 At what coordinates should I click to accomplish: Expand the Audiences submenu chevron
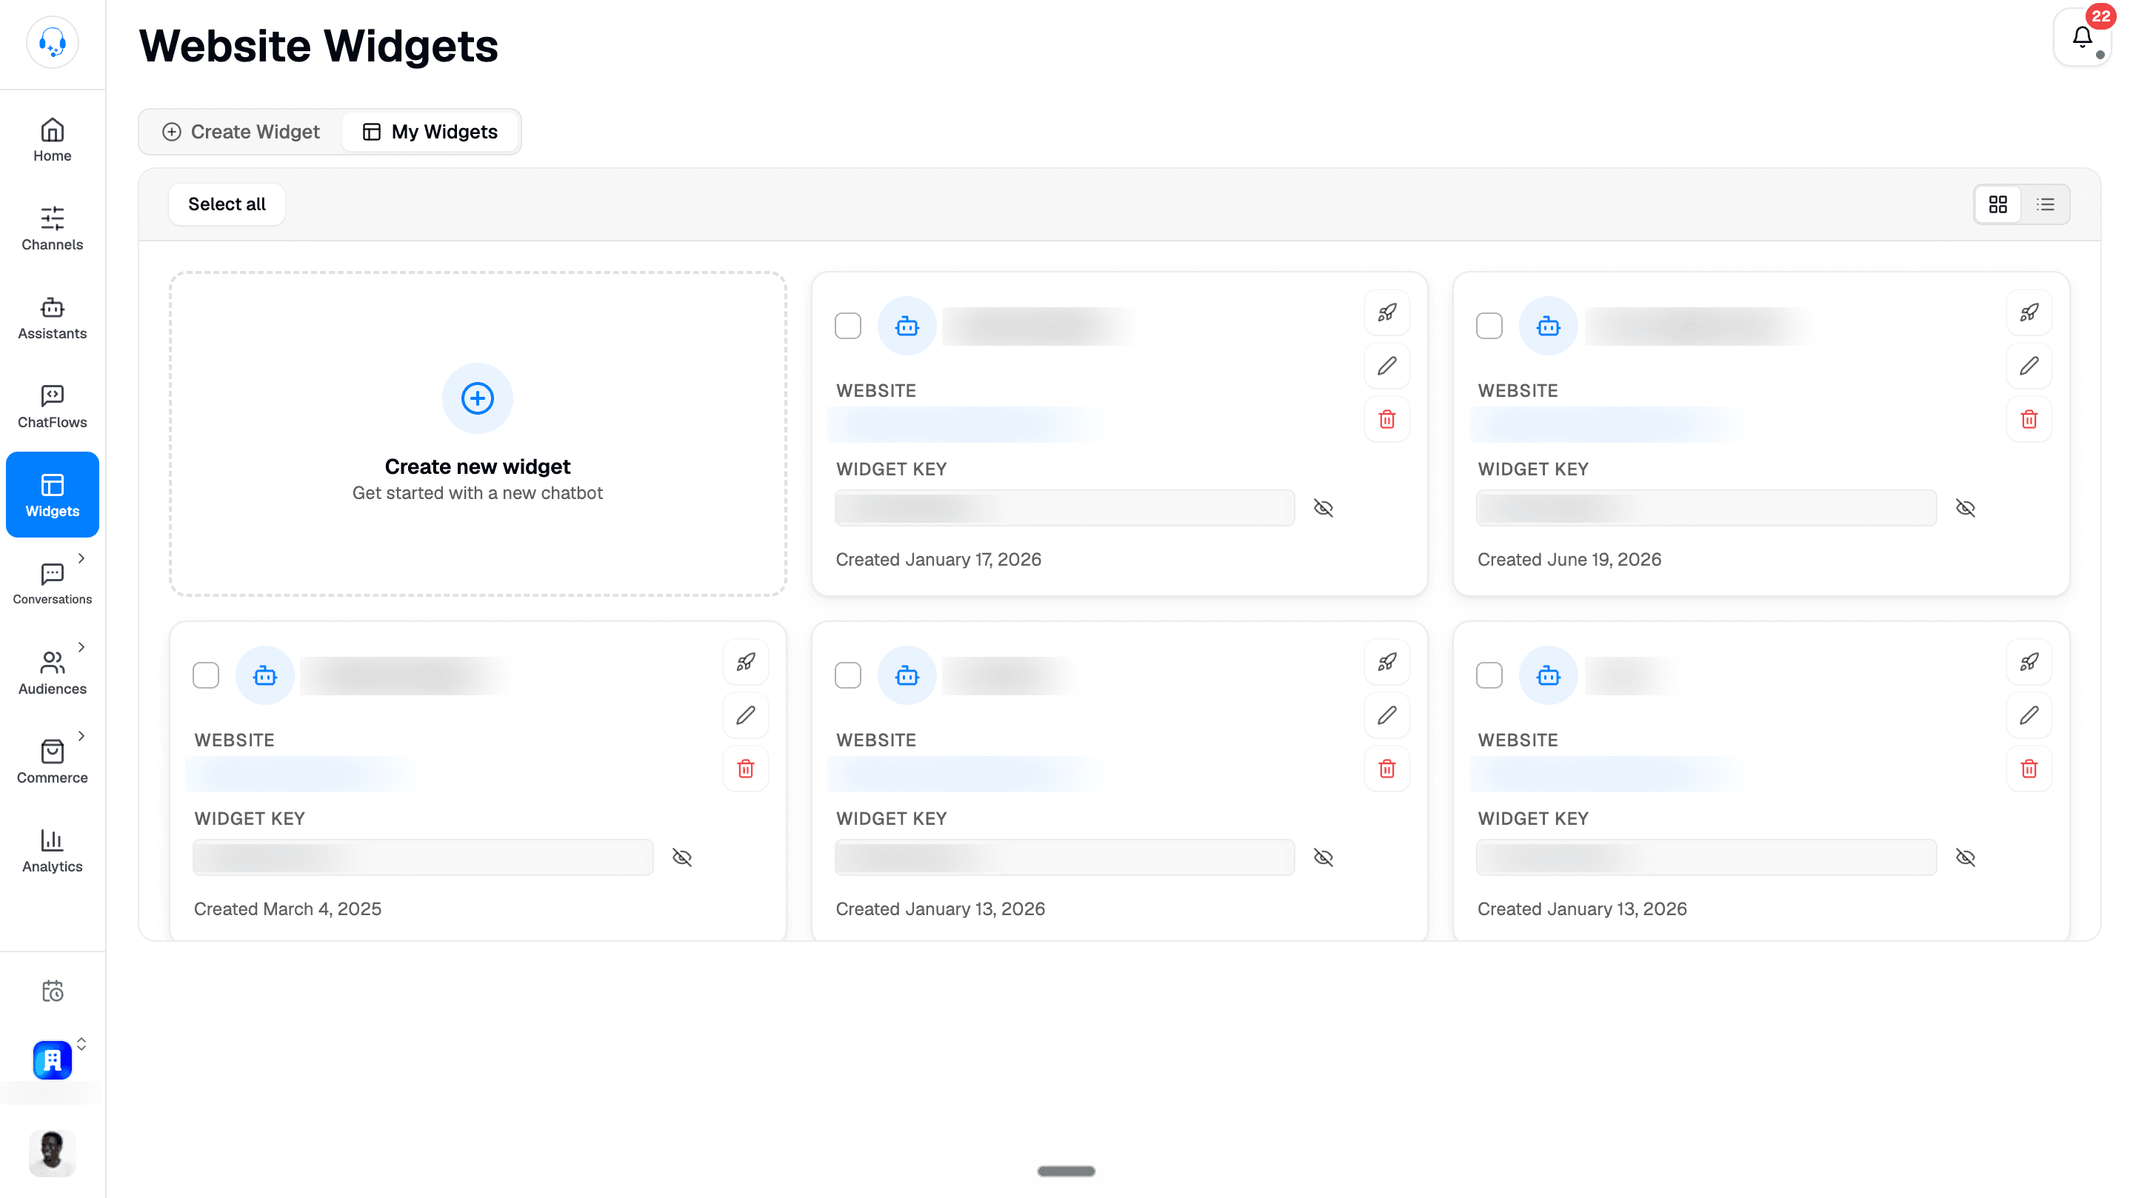81,647
